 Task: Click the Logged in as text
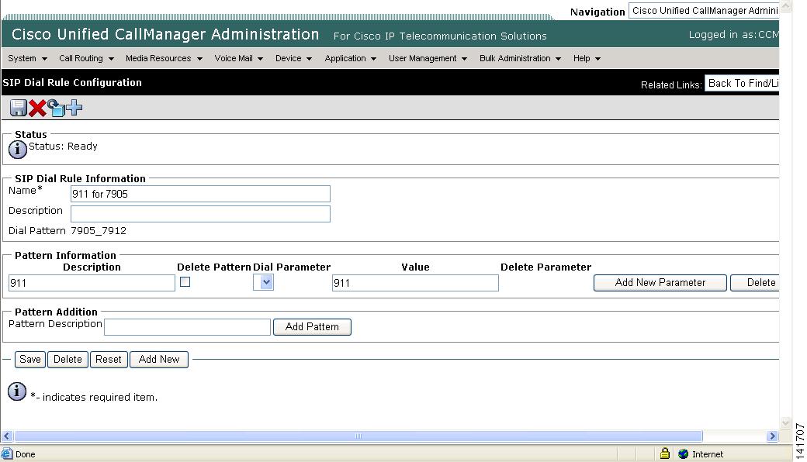[733, 34]
